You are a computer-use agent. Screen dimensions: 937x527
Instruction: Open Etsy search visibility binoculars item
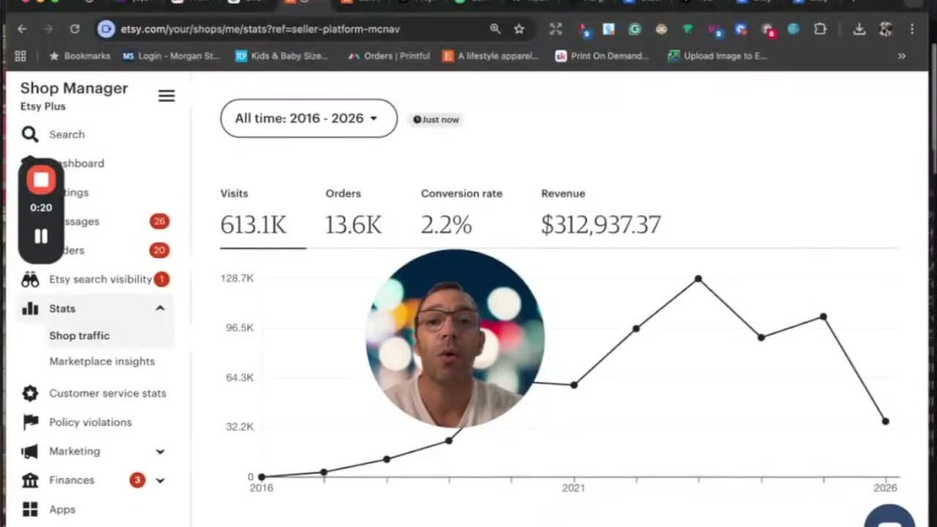pyautogui.click(x=30, y=279)
